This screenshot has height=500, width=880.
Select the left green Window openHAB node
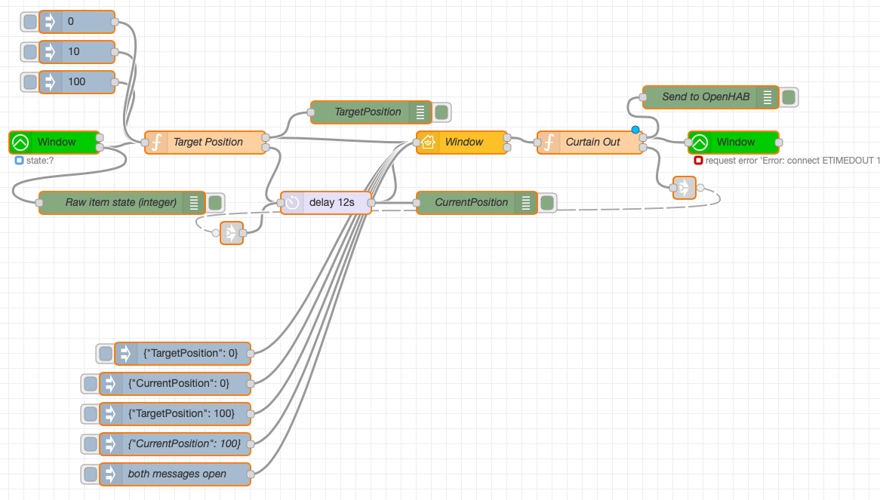(x=54, y=143)
